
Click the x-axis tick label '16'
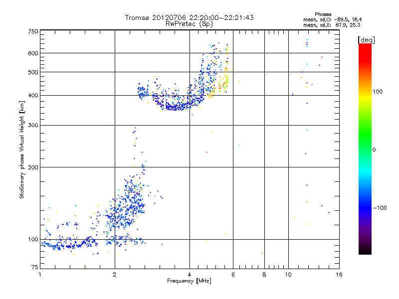pos(339,275)
